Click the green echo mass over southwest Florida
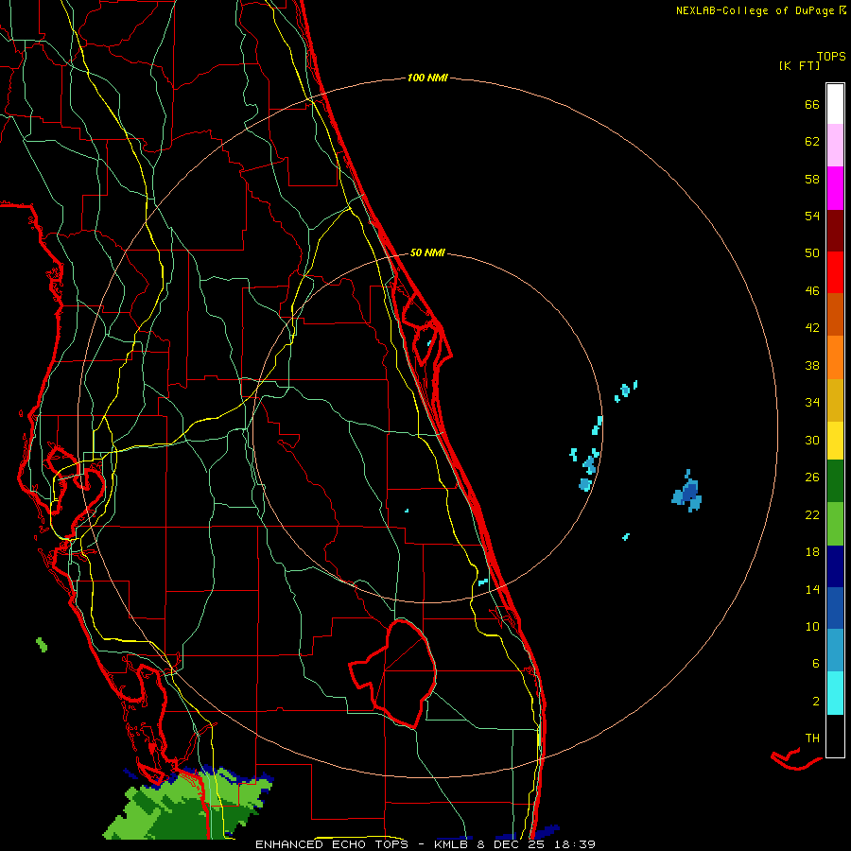The width and height of the screenshot is (851, 851). click(187, 805)
